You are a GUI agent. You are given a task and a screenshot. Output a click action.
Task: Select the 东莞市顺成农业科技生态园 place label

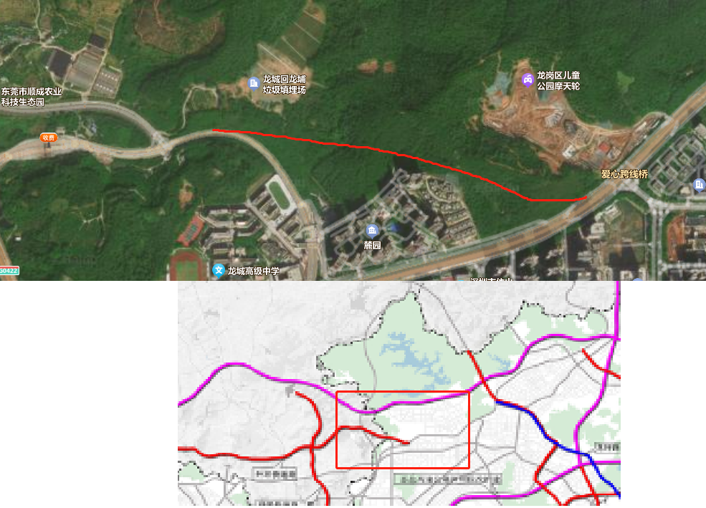click(x=31, y=97)
